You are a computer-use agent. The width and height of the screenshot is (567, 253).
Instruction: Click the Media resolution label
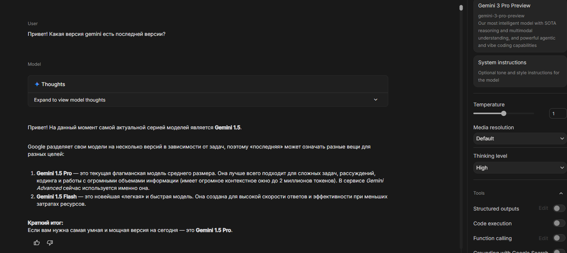(494, 127)
